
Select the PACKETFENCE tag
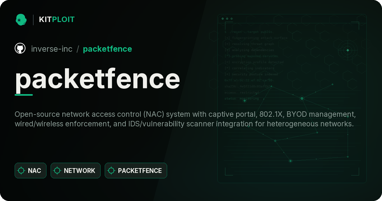136,170
